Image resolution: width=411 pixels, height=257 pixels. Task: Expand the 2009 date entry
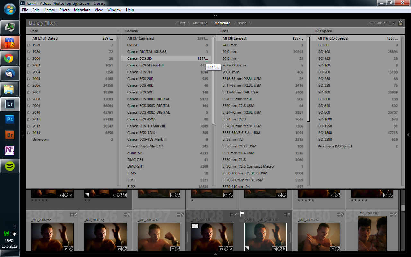point(29,106)
